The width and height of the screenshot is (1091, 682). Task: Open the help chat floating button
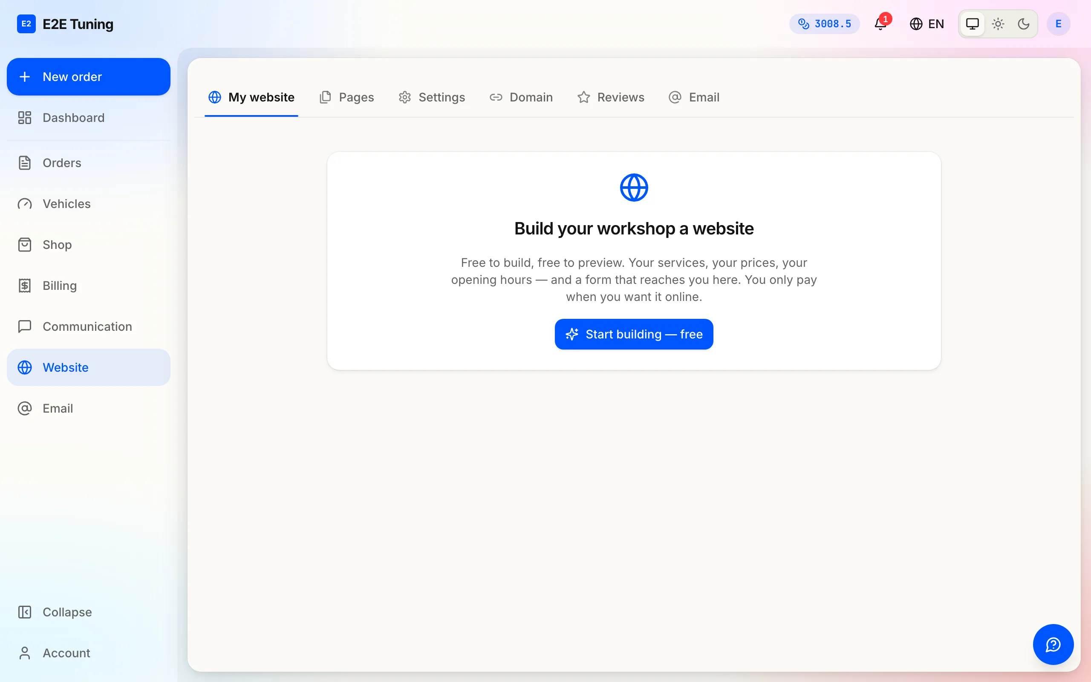pyautogui.click(x=1053, y=644)
